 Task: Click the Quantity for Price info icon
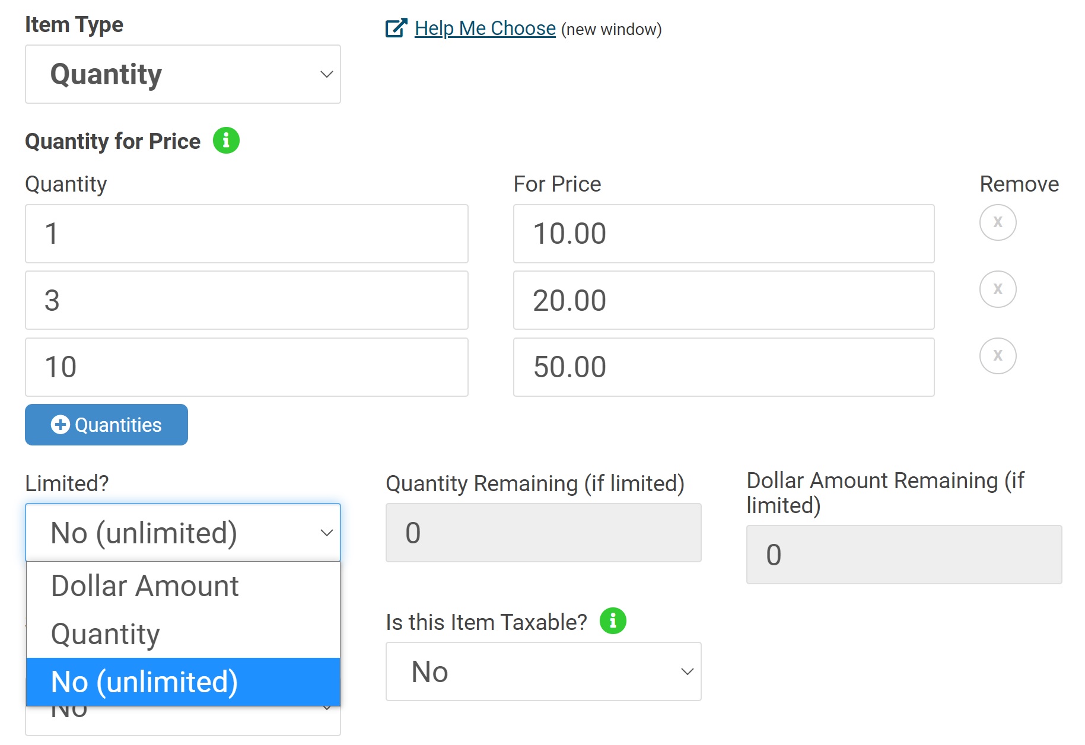point(226,141)
